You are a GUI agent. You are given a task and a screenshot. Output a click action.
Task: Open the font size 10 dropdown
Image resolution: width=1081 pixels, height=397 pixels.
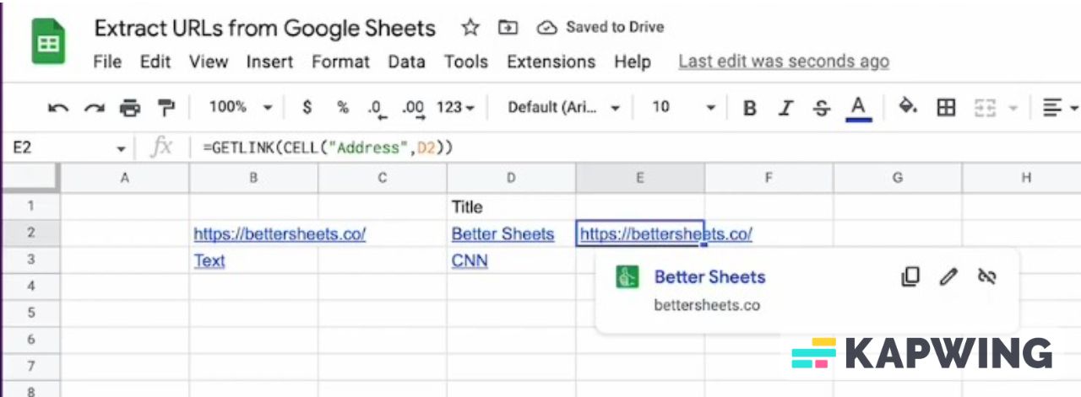point(683,107)
